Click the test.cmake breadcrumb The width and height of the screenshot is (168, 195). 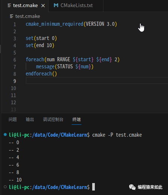coord(28,16)
